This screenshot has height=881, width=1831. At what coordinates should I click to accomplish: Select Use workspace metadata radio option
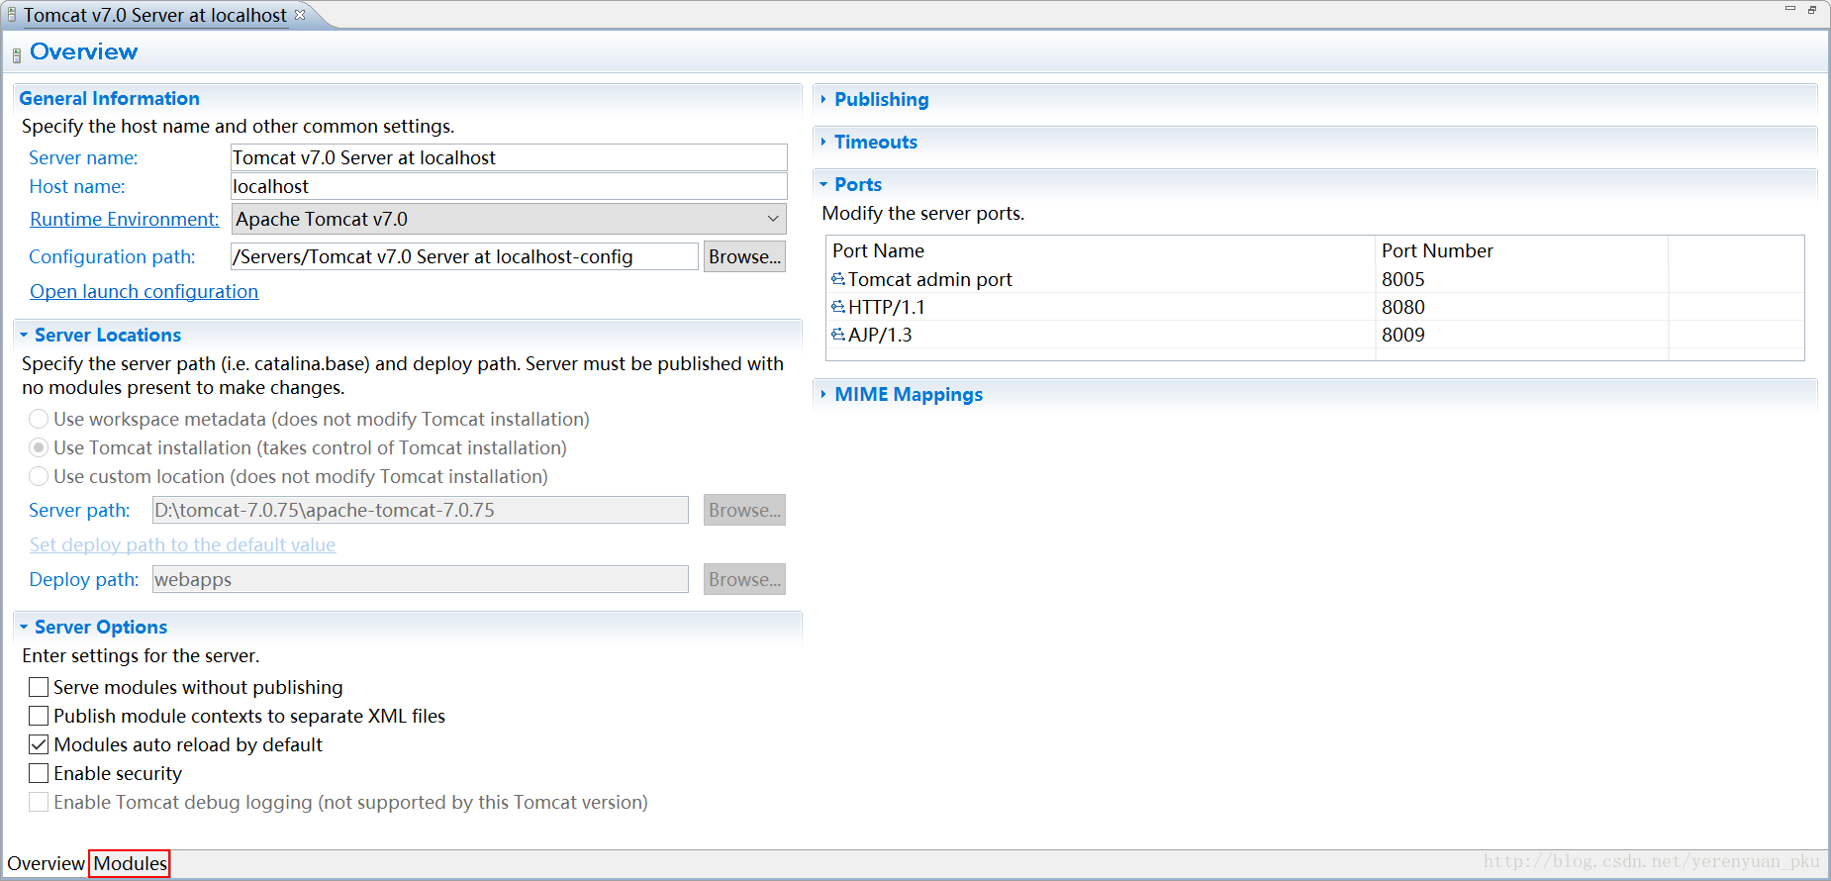[x=39, y=419]
